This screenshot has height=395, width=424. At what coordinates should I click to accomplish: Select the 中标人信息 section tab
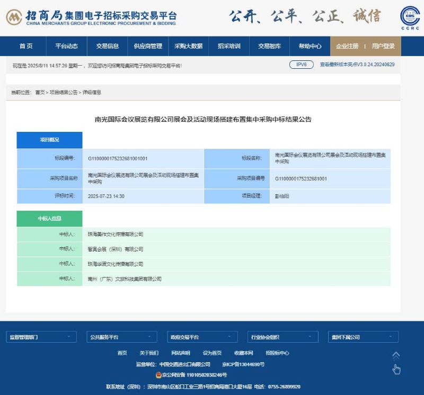pos(49,219)
